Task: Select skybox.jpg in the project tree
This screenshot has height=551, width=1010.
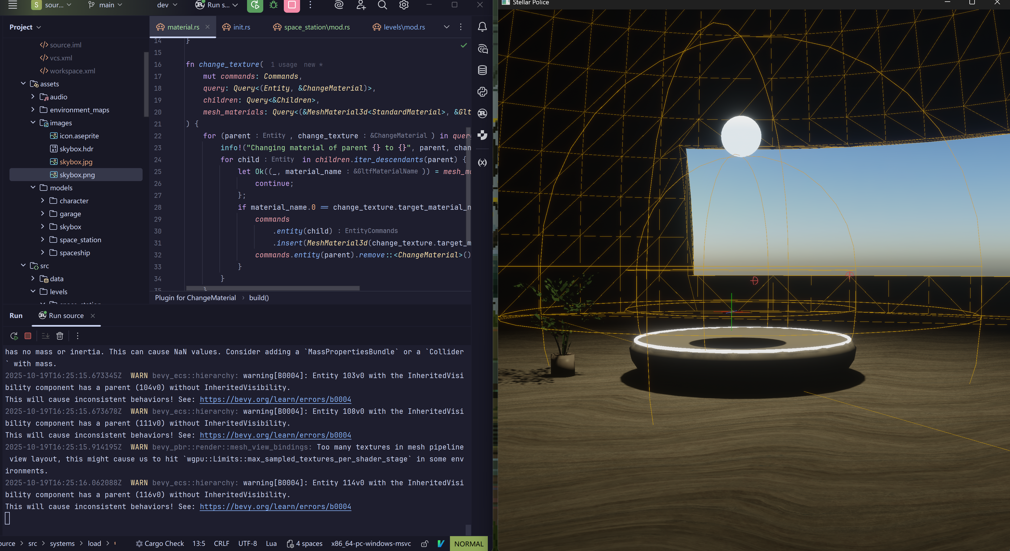Action: (76, 162)
